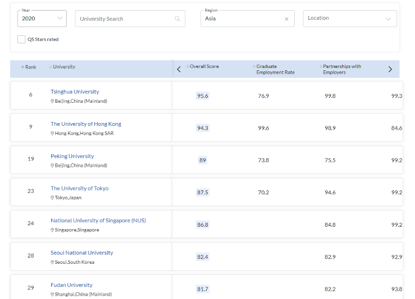Sort by Graduate Employment Rate
This screenshot has height=299, width=415.
click(275, 69)
